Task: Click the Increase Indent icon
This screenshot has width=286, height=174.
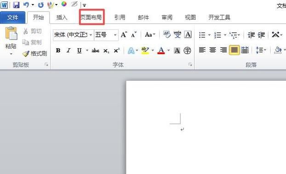Action: 261,34
